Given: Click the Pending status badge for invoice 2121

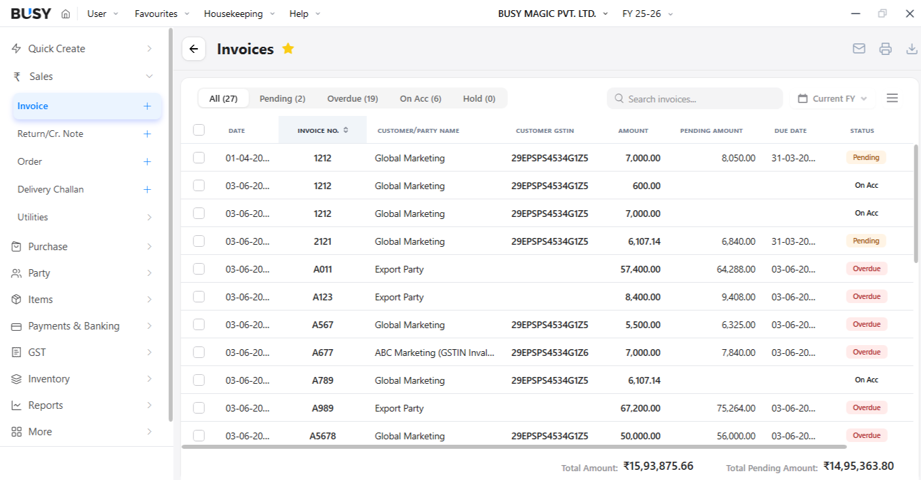Looking at the screenshot, I should click(x=866, y=241).
